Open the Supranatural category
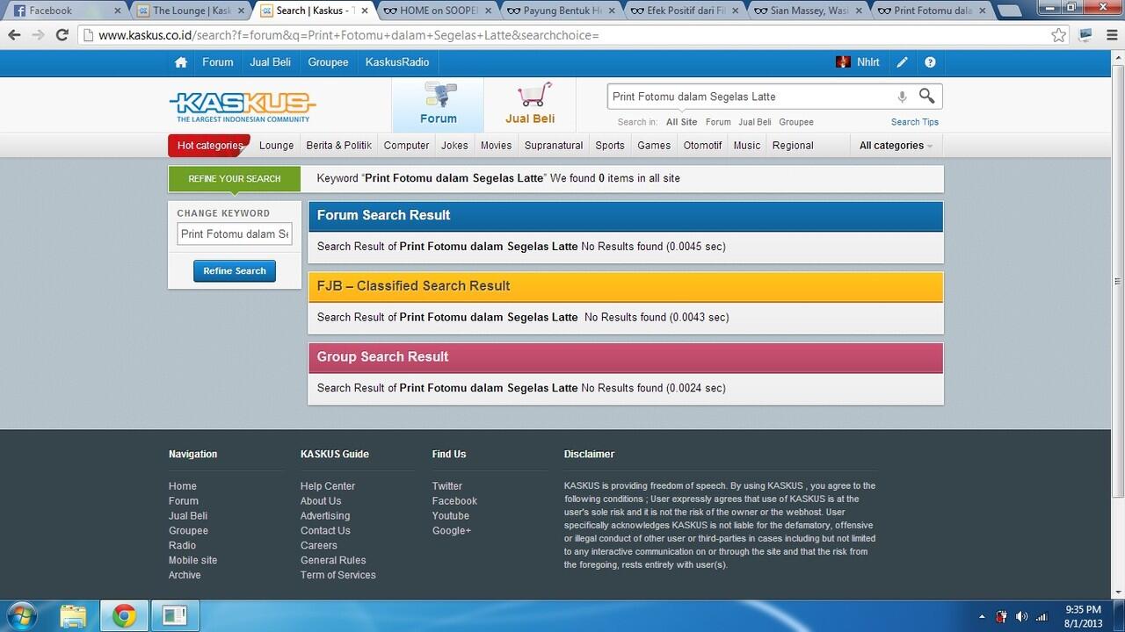The image size is (1125, 632). 554,146
